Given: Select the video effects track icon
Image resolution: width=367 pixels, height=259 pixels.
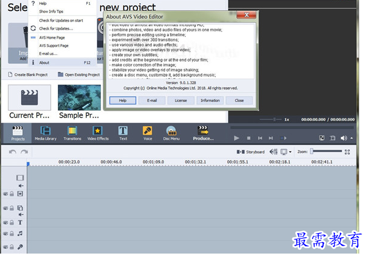Looking at the screenshot, I should point(20,194).
